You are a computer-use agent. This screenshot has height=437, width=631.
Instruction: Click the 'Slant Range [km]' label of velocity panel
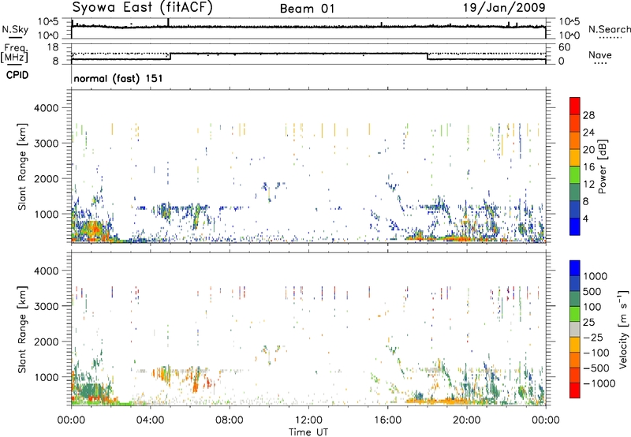coord(23,329)
